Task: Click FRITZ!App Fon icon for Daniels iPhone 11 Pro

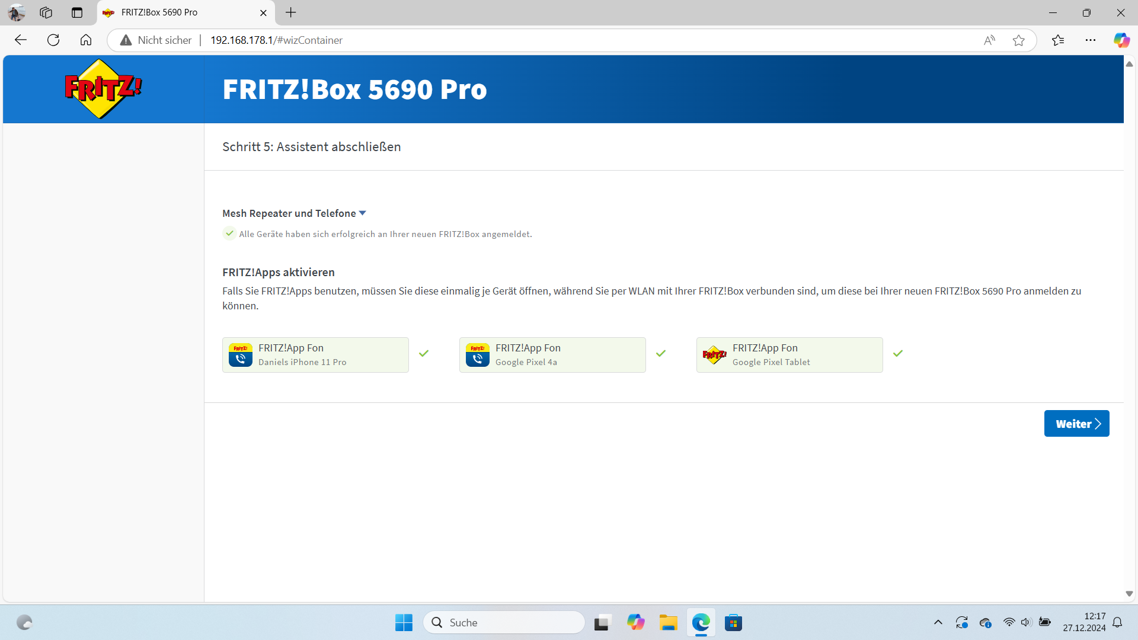Action: pos(241,355)
